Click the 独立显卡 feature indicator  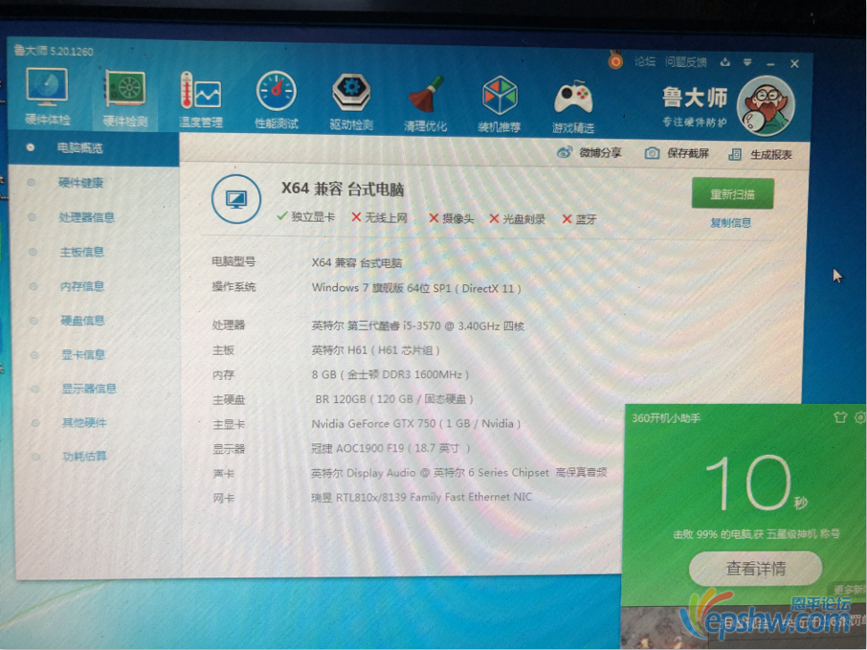[306, 217]
